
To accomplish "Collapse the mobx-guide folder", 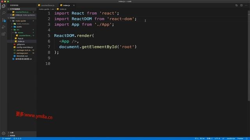I will (11, 21).
